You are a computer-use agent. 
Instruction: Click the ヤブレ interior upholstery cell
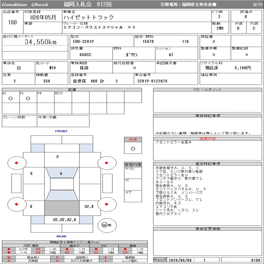(133, 173)
